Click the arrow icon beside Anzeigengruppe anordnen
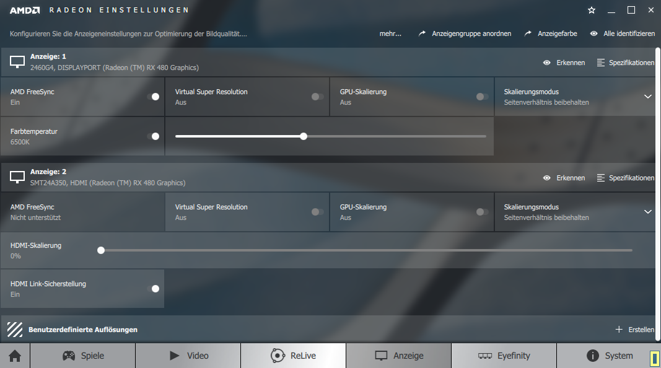 [x=422, y=33]
